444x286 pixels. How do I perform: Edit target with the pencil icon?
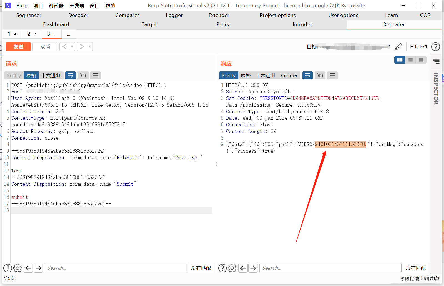(x=398, y=47)
